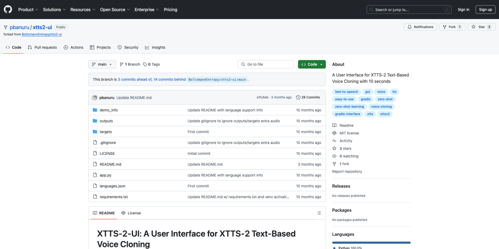499x249 pixels.
Task: Click the GitHub octocat logo
Action: [7, 9]
